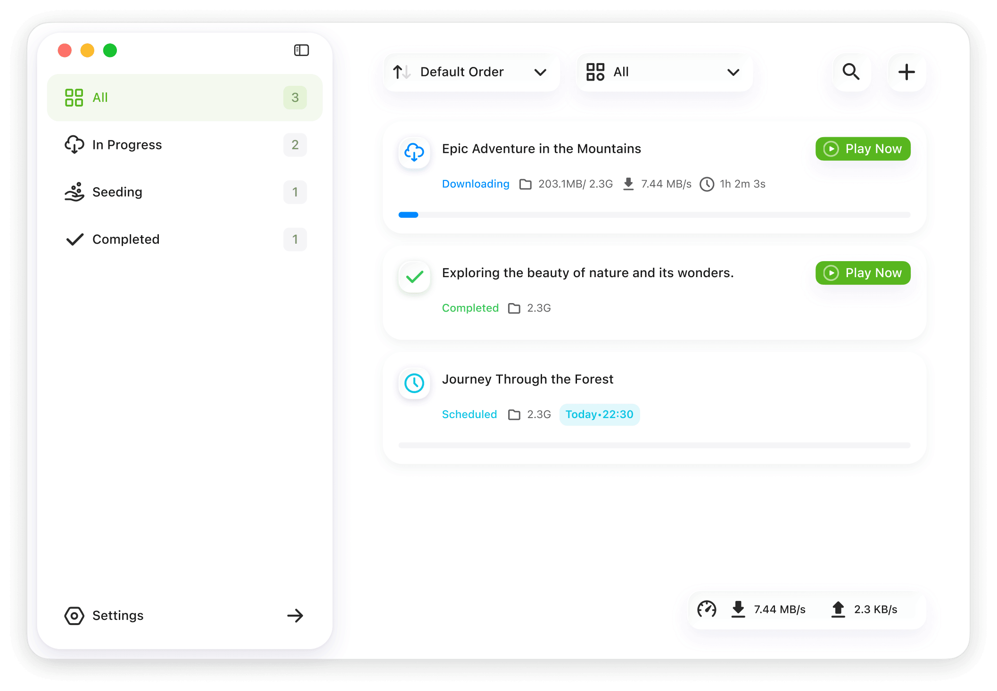Image resolution: width=997 pixels, height=691 pixels.
Task: Open the search magnifier icon
Action: pyautogui.click(x=851, y=72)
